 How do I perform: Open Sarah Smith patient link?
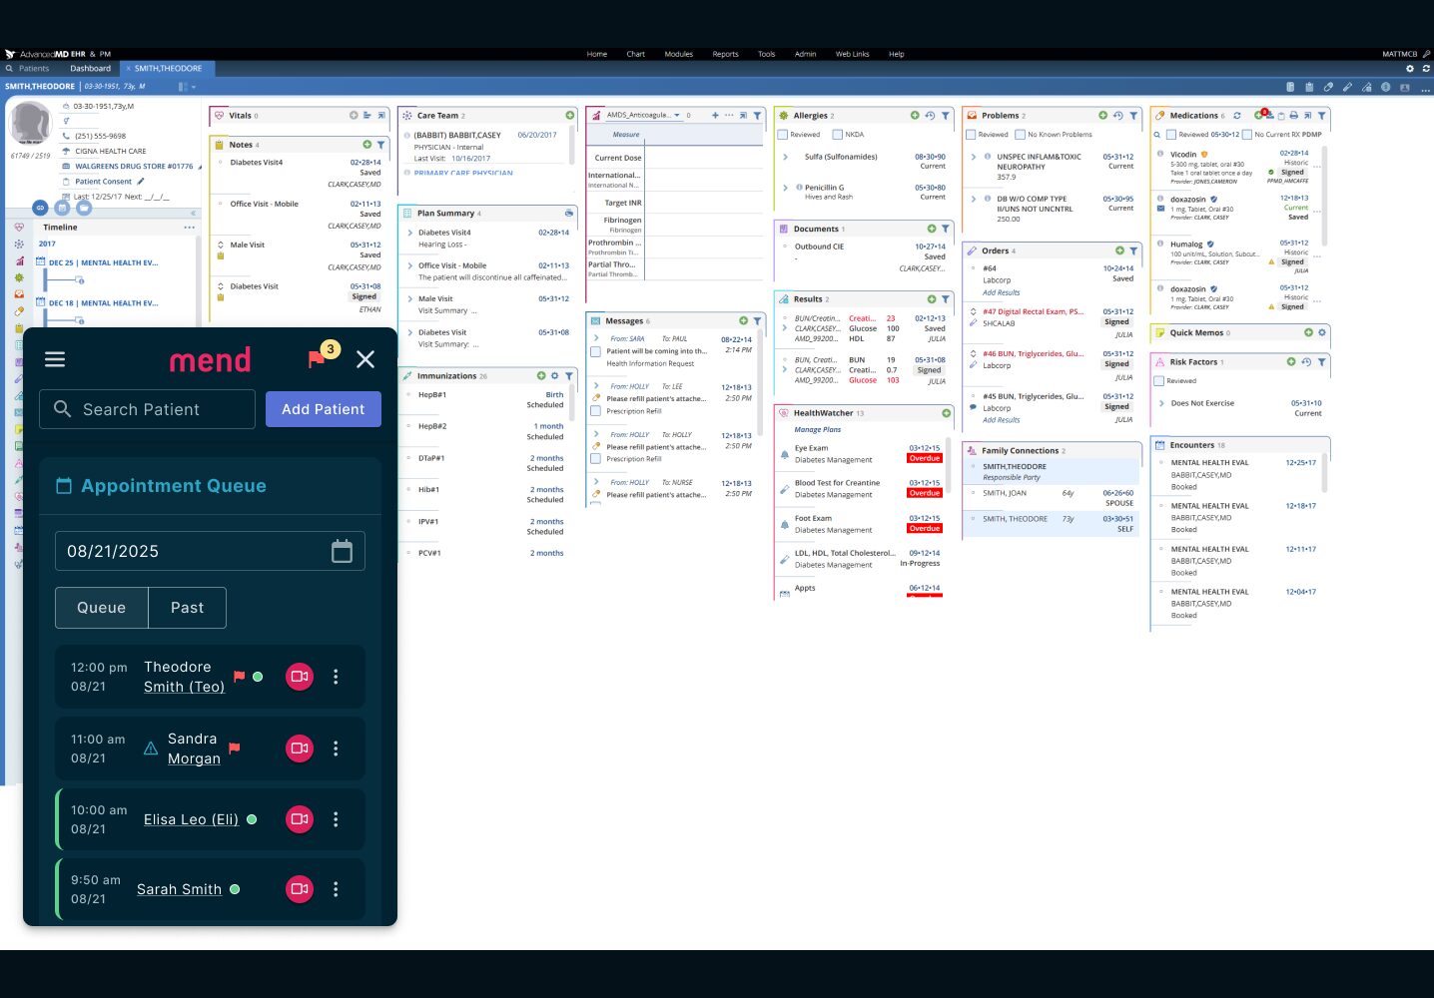tap(179, 889)
